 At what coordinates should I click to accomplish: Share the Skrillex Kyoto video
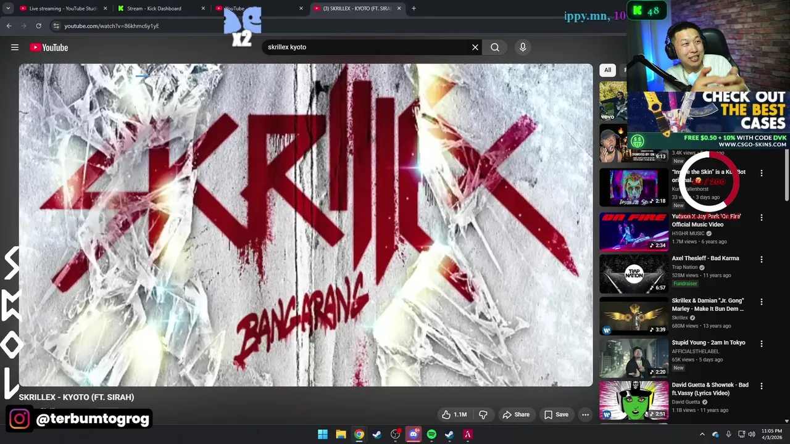tap(516, 414)
